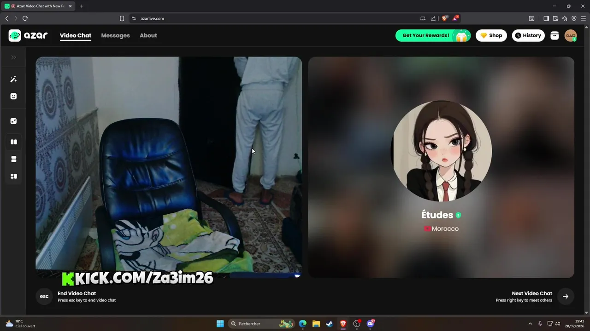Bookmark this page with bookmark icon
This screenshot has height=331, width=590.
[122, 18]
